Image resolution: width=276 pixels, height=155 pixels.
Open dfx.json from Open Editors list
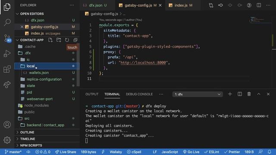coord(47,20)
